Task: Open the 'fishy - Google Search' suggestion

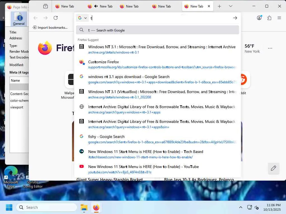Action: tap(158, 139)
